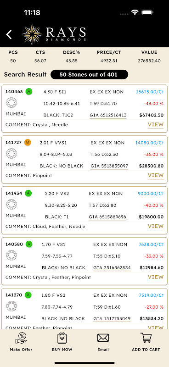
Task: Tap the ADD TO CART icon
Action: (146, 338)
